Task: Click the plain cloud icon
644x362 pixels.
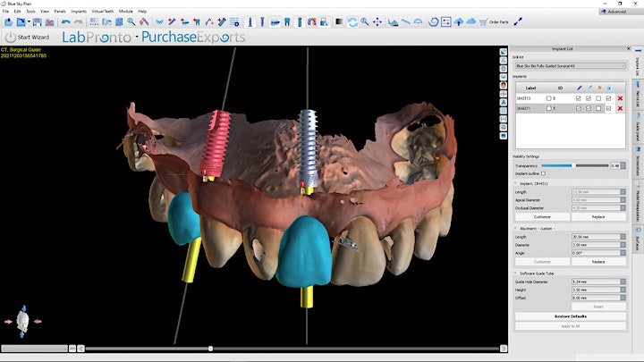Action: 471,21
